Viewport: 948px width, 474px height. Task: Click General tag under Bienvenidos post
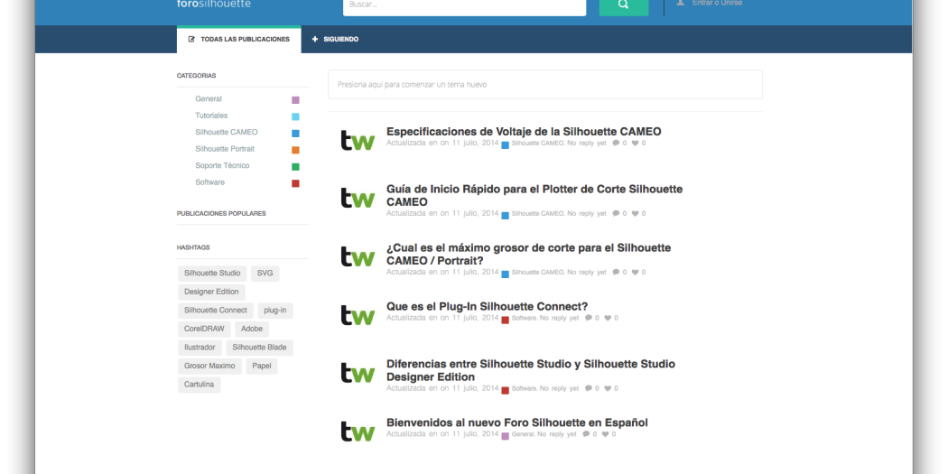click(523, 434)
